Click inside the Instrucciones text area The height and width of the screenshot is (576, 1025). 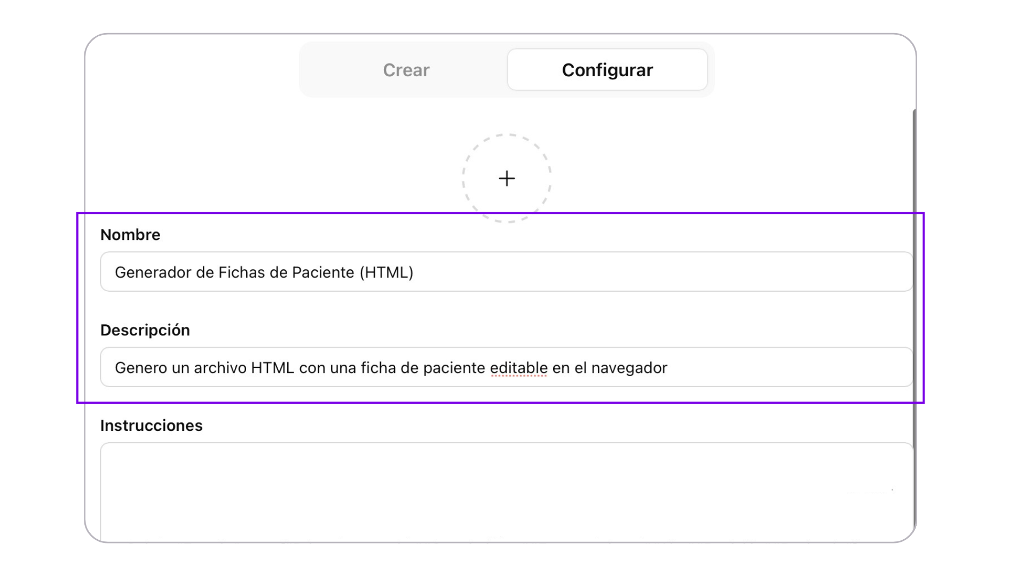point(506,491)
